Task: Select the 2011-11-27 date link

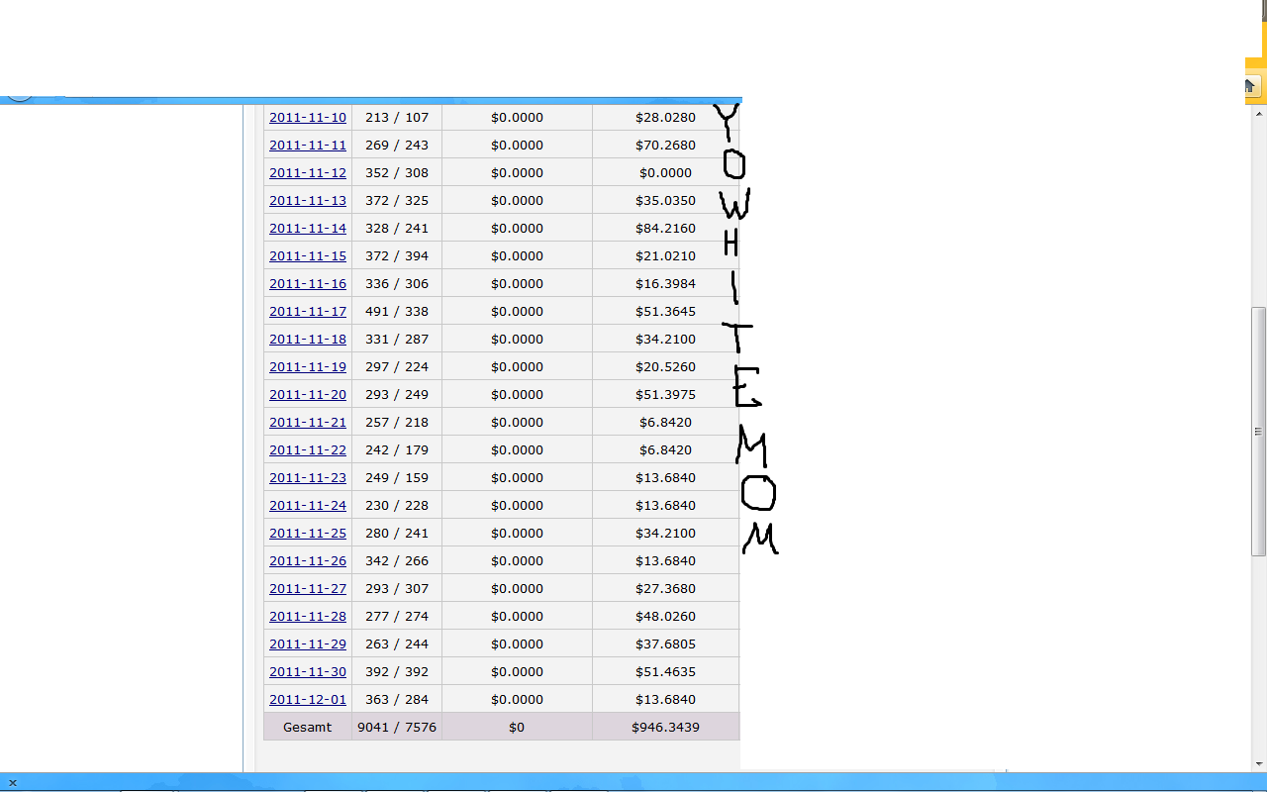Action: point(308,588)
